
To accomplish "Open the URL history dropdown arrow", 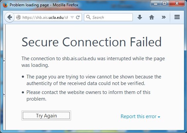I will (72, 18).
